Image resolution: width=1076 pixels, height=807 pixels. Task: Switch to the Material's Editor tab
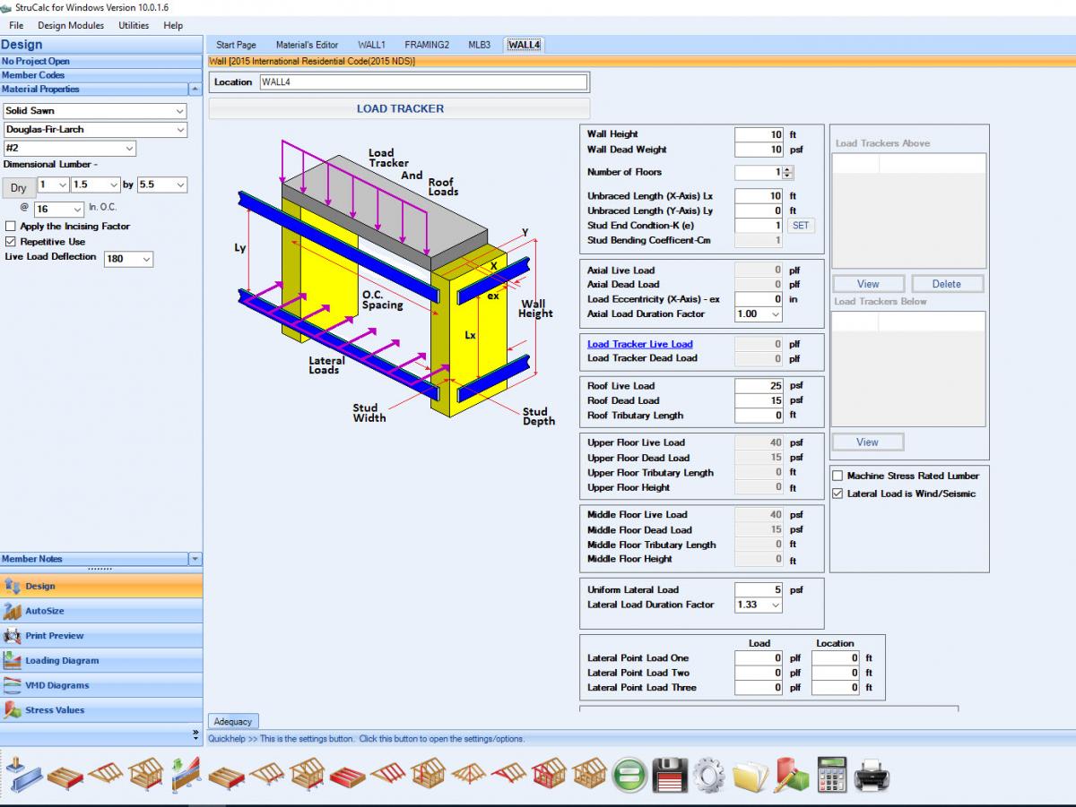(307, 45)
